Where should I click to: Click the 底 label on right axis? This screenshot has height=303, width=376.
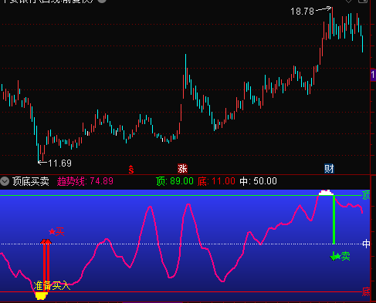point(366,292)
